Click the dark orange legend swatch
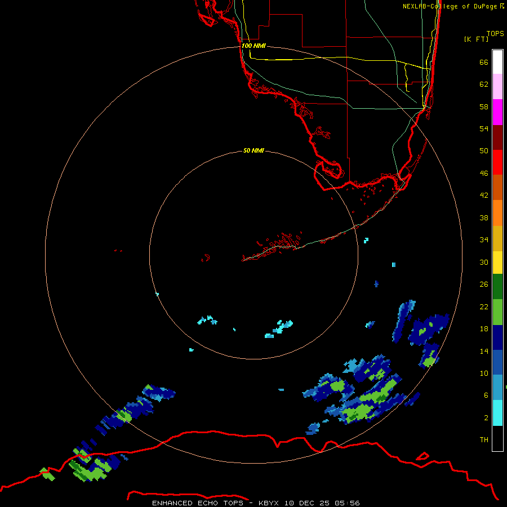507x507 pixels. 497,188
